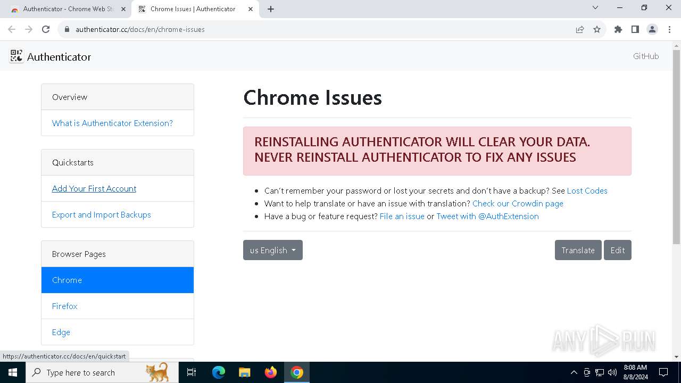
Task: Click the Translate button
Action: [x=578, y=250]
